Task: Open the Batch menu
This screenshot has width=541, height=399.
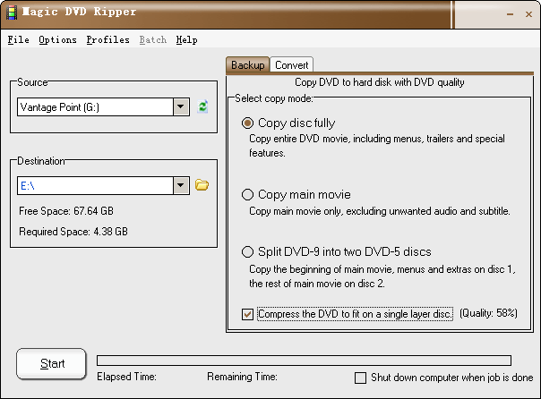Action: click(x=153, y=40)
